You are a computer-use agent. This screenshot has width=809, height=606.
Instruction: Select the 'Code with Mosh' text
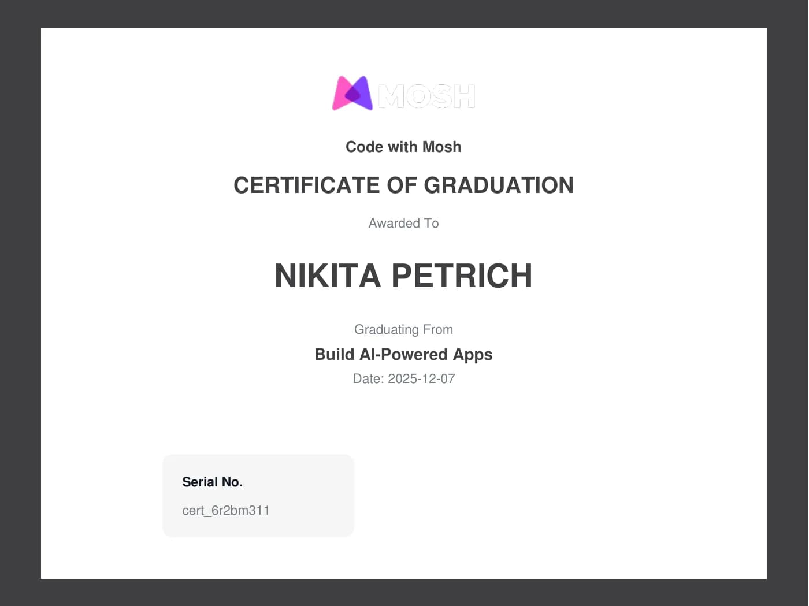403,147
